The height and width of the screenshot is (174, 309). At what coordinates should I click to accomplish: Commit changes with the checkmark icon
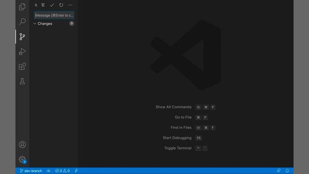52,5
